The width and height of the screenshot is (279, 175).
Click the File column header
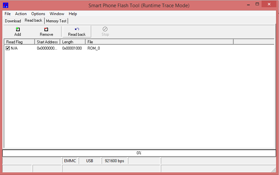pyautogui.click(x=160, y=42)
